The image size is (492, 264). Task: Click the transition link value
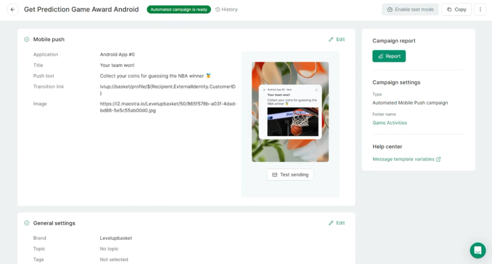click(x=168, y=90)
